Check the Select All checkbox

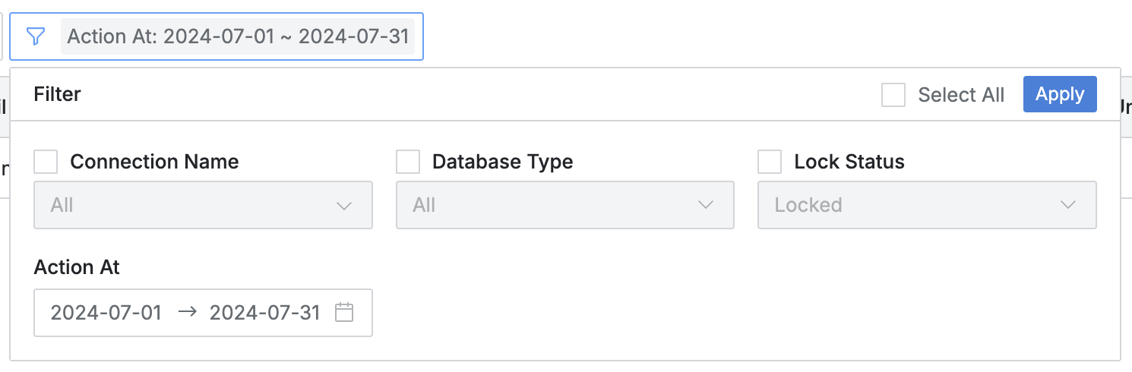coord(893,95)
